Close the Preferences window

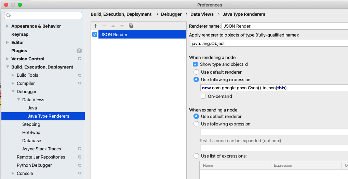(x=6, y=5)
